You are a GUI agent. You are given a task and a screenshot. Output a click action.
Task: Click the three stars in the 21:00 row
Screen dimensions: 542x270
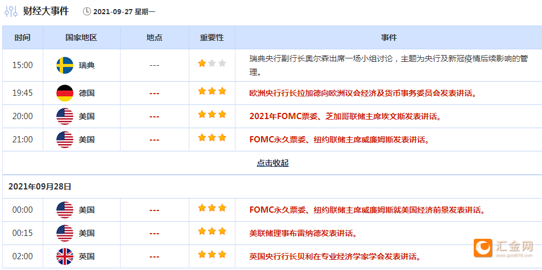tap(212, 138)
